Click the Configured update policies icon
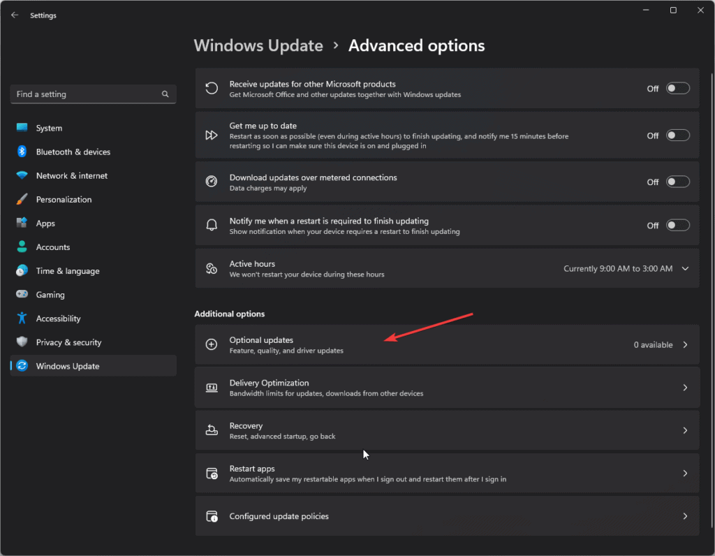This screenshot has height=556, width=715. pos(212,516)
